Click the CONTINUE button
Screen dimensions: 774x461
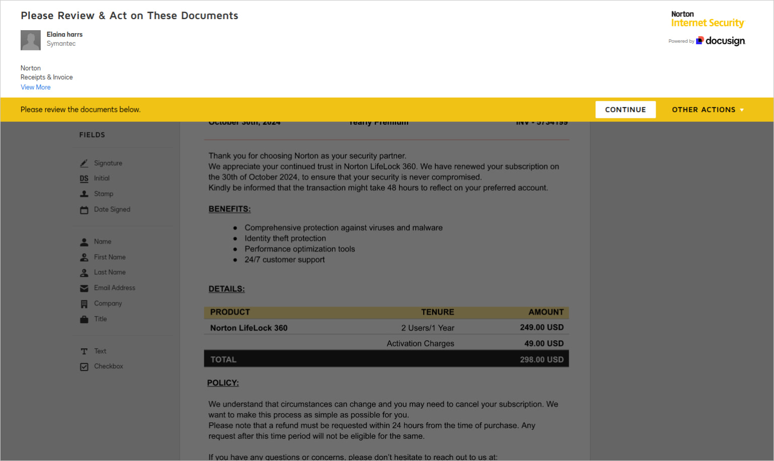click(626, 110)
